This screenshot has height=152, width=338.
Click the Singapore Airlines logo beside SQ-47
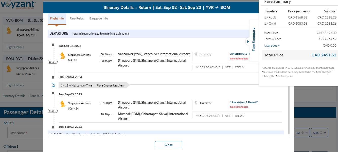click(63, 55)
